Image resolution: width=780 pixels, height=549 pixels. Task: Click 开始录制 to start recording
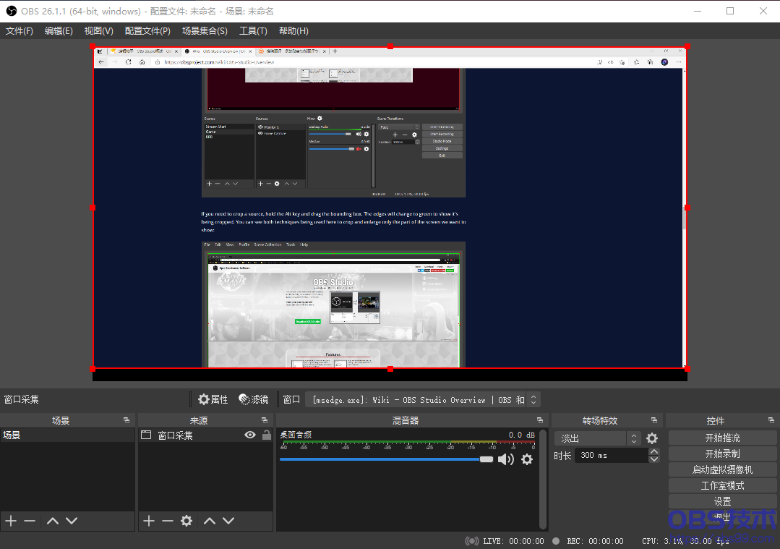tap(722, 454)
